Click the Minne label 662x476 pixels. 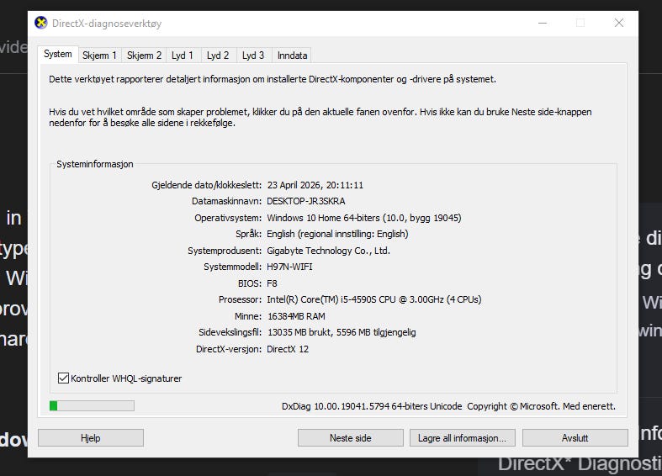pos(248,316)
